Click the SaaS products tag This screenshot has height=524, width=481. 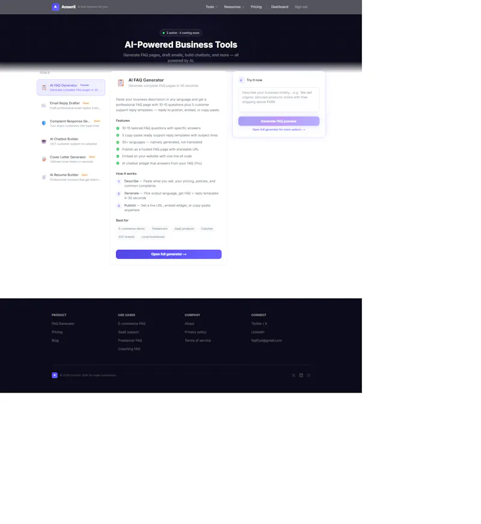click(184, 229)
